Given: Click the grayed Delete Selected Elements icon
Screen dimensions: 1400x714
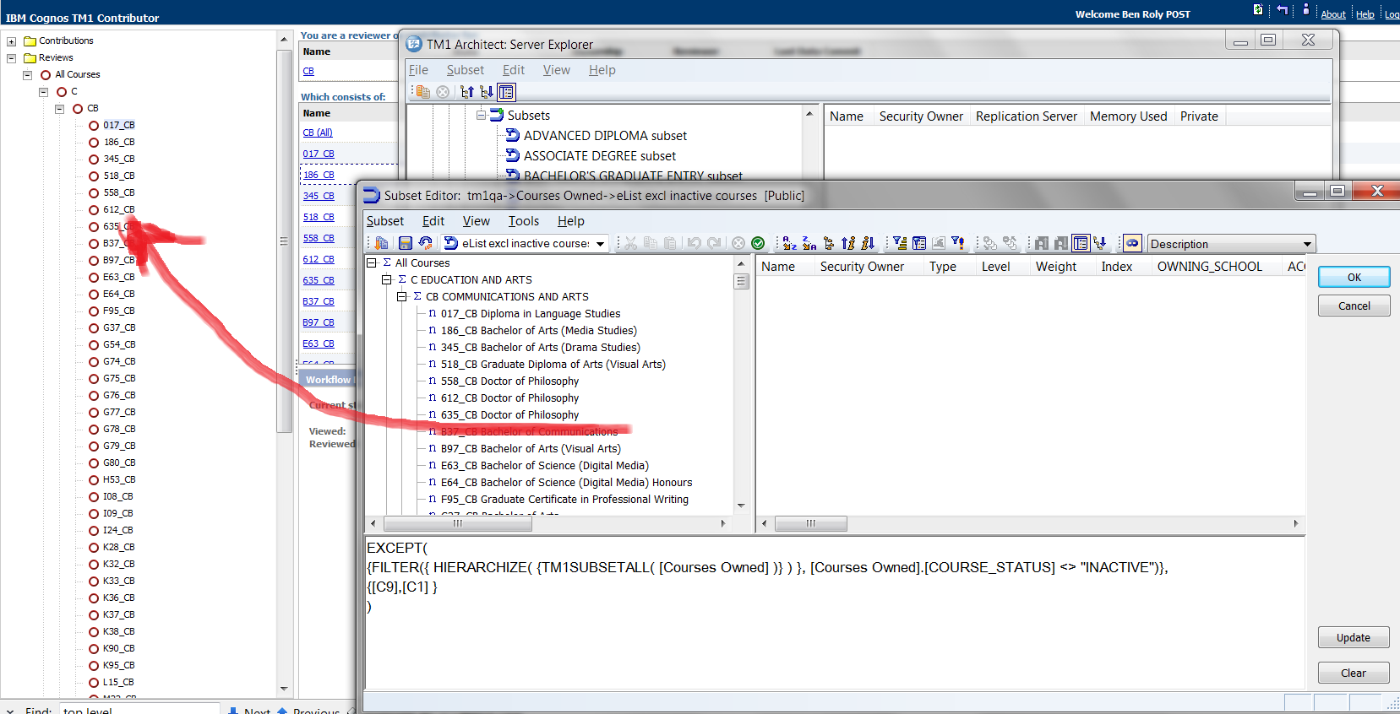Looking at the screenshot, I should tap(738, 243).
